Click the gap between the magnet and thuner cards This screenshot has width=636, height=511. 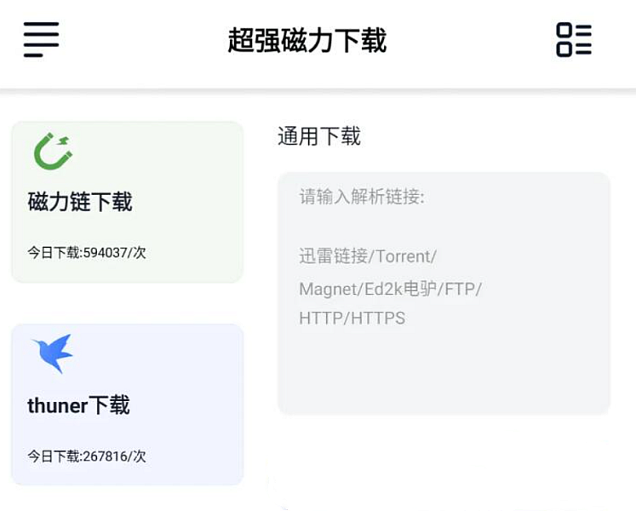point(128,303)
